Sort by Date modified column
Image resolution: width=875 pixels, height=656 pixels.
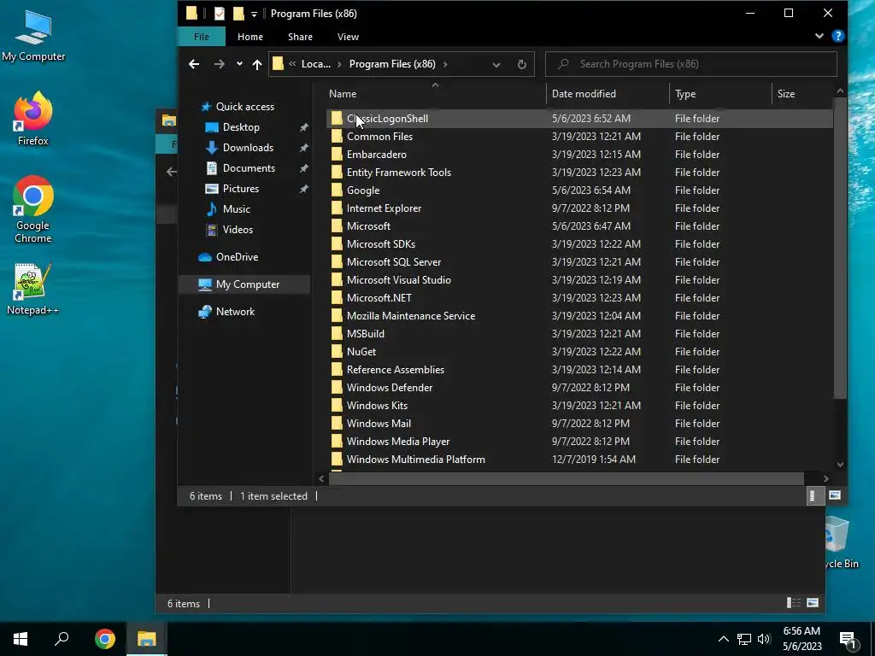pos(608,94)
